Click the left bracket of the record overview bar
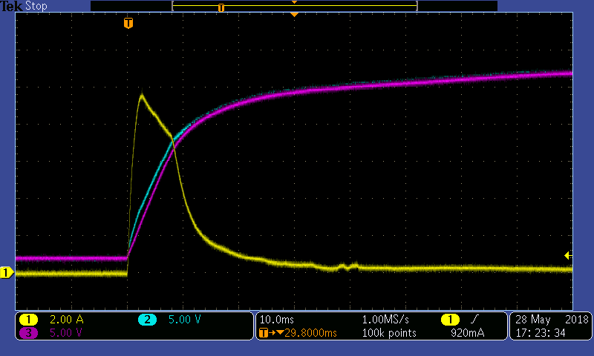Image resolution: width=594 pixels, height=356 pixels. (173, 6)
